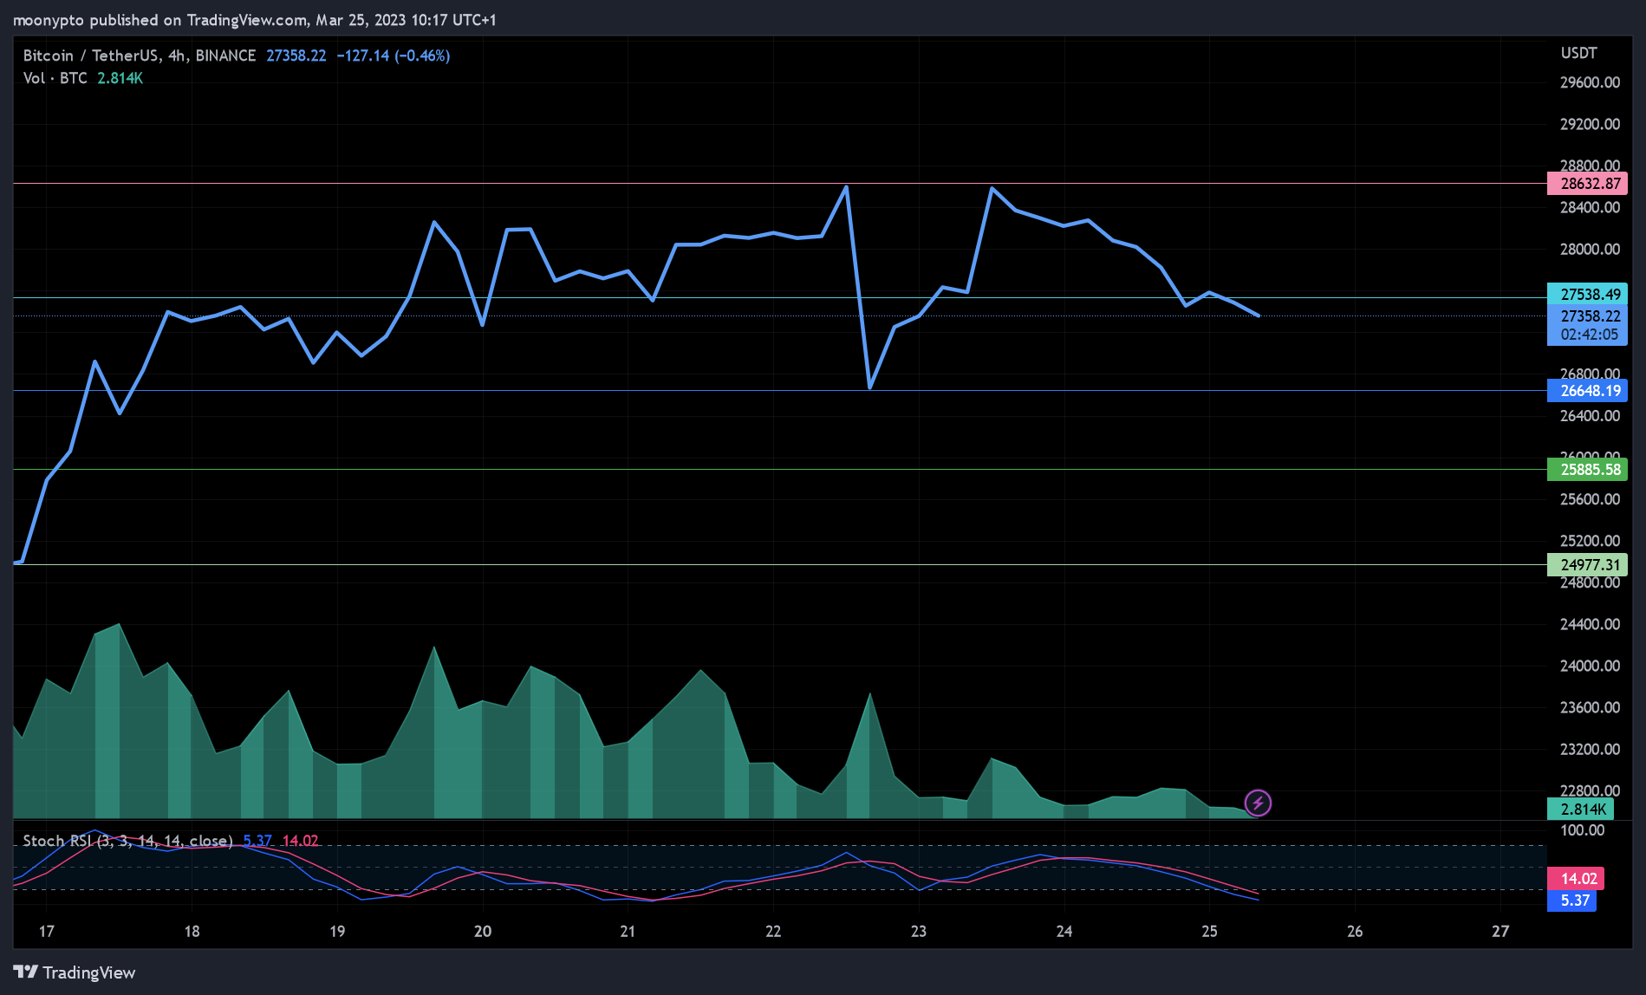The image size is (1646, 995).
Task: Click date 24 on time axis
Action: click(1064, 932)
